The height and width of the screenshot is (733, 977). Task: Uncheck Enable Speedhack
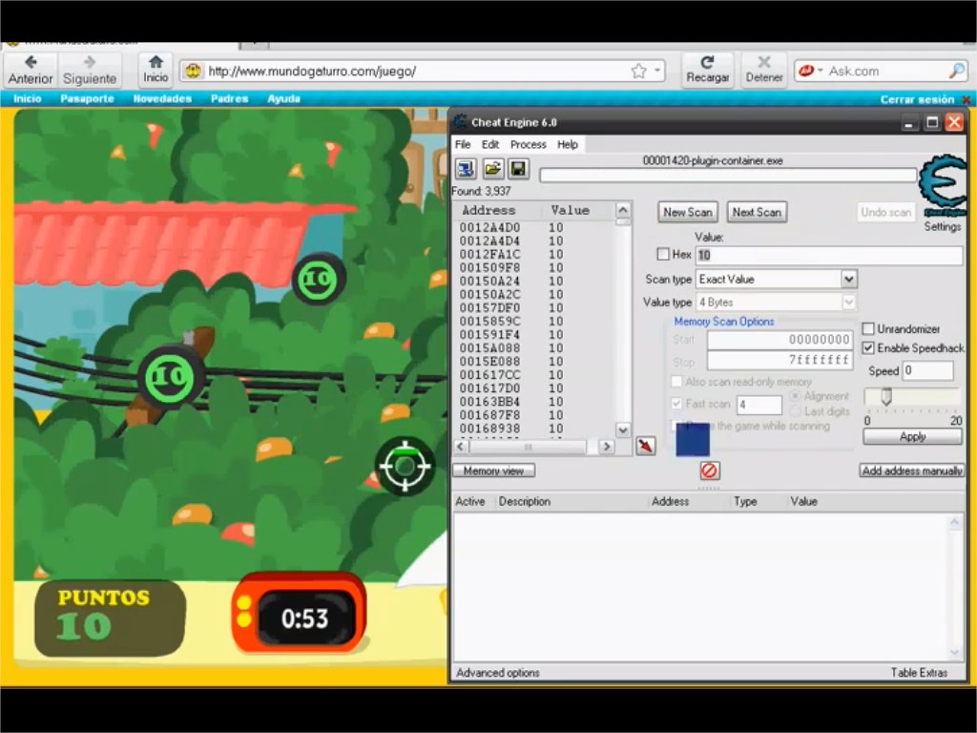click(x=868, y=347)
